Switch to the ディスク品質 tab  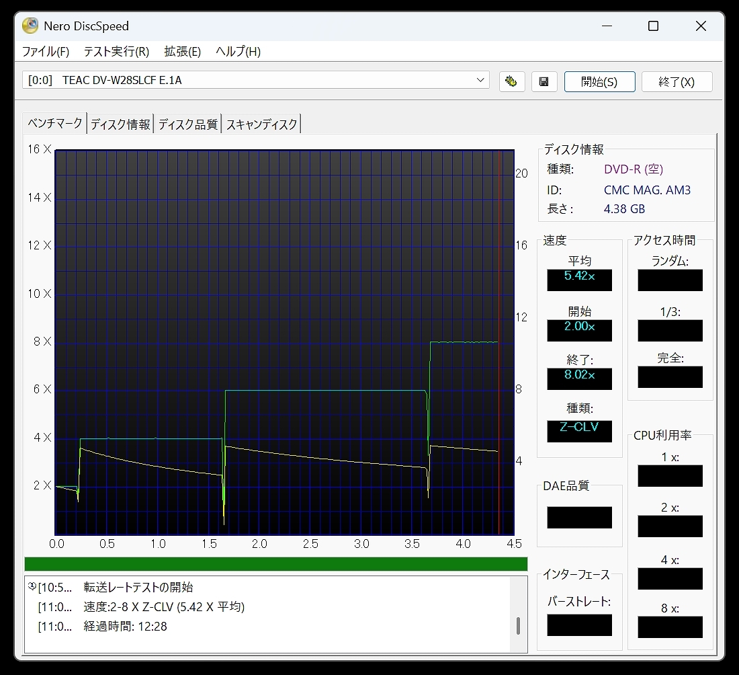(188, 124)
